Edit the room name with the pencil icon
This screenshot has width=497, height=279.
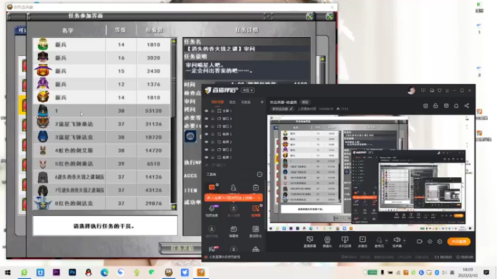[x=291, y=109]
